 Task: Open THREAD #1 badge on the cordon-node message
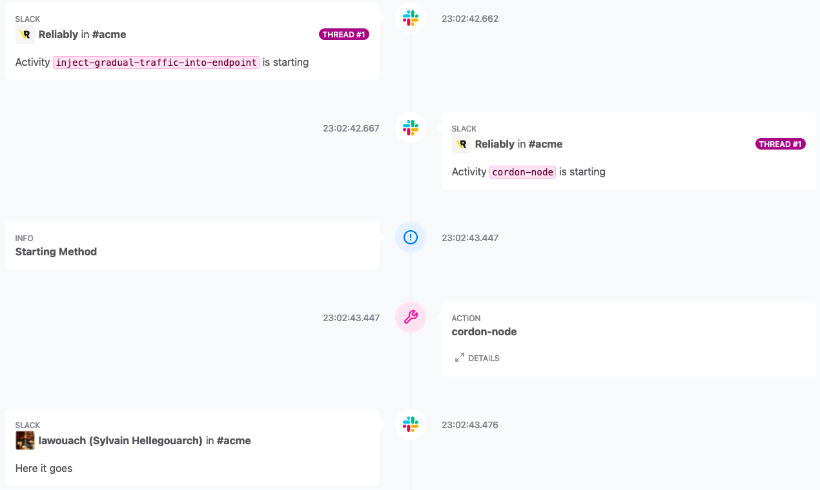coord(781,144)
